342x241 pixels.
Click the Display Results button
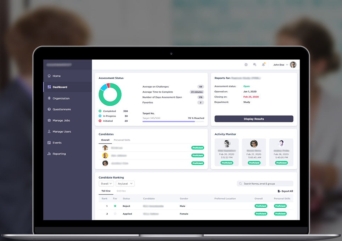[254, 119]
